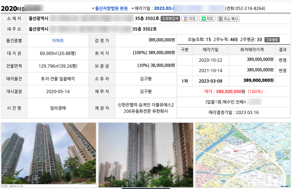Open the 조회동향 view trends button
292x189 pixels.
click(272, 40)
